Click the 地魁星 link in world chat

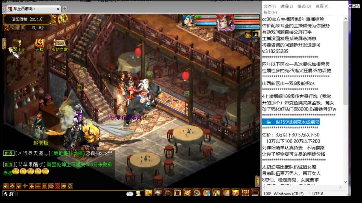point(60,153)
